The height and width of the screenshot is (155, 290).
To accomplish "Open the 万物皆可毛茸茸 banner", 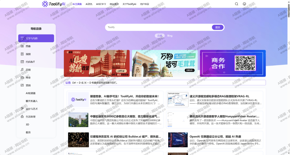I will point(165,63).
